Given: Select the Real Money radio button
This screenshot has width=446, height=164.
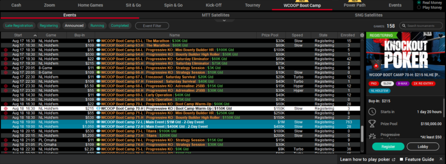Looking at the screenshot, I should tap(419, 2).
